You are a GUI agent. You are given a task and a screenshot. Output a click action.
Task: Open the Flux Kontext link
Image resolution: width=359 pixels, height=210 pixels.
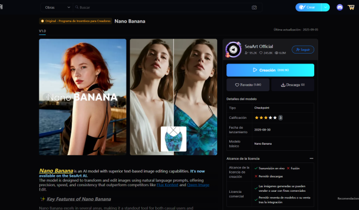tap(167, 185)
